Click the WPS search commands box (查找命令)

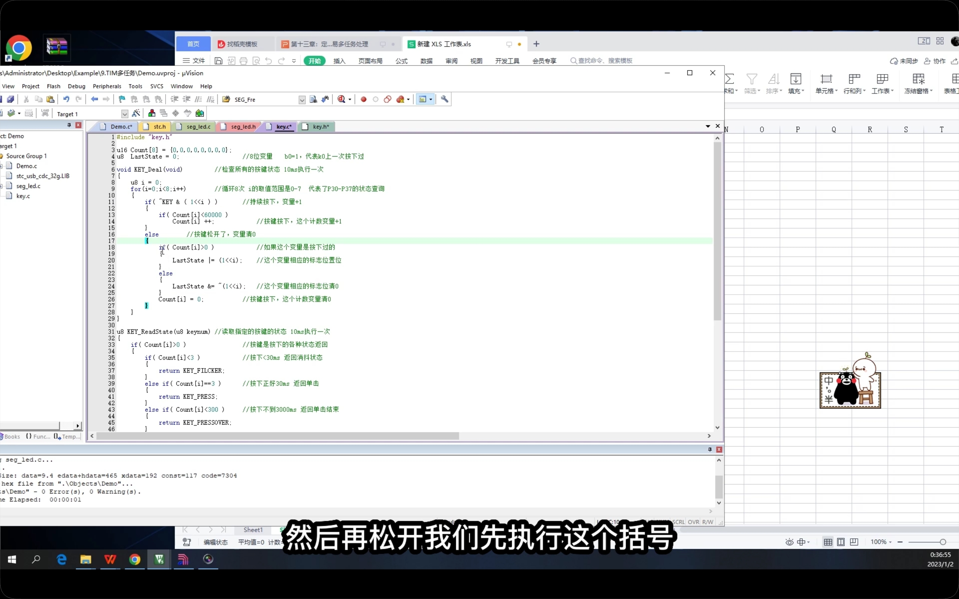602,61
